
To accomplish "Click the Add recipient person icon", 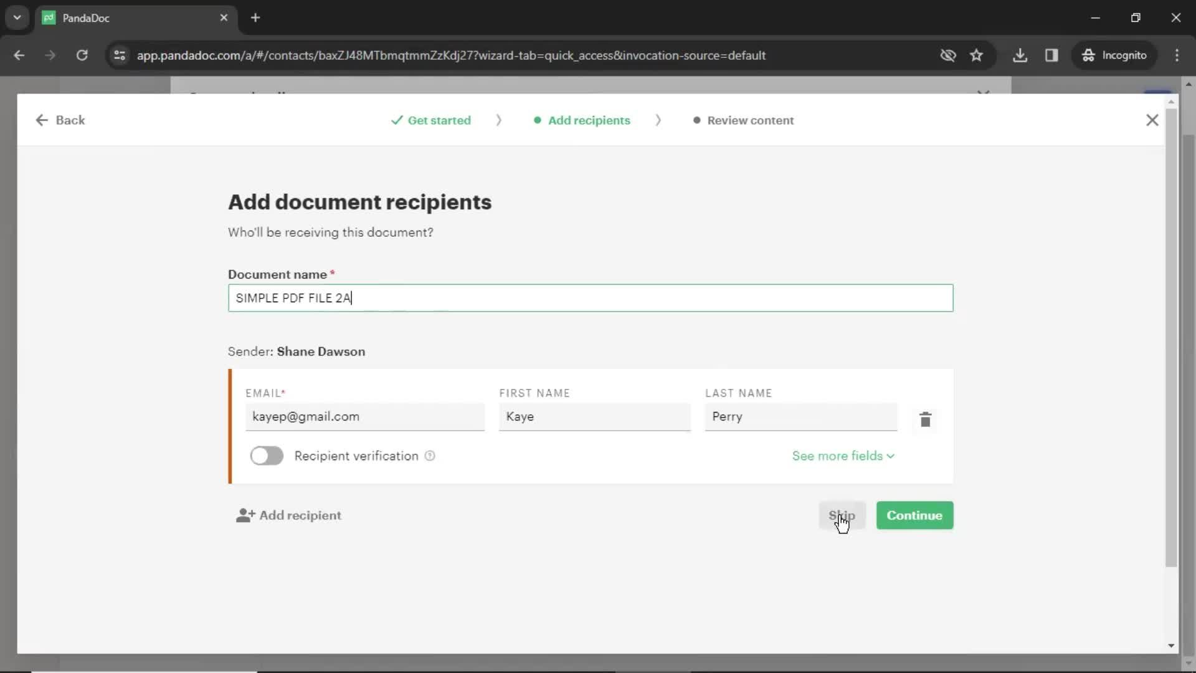I will 245,515.
